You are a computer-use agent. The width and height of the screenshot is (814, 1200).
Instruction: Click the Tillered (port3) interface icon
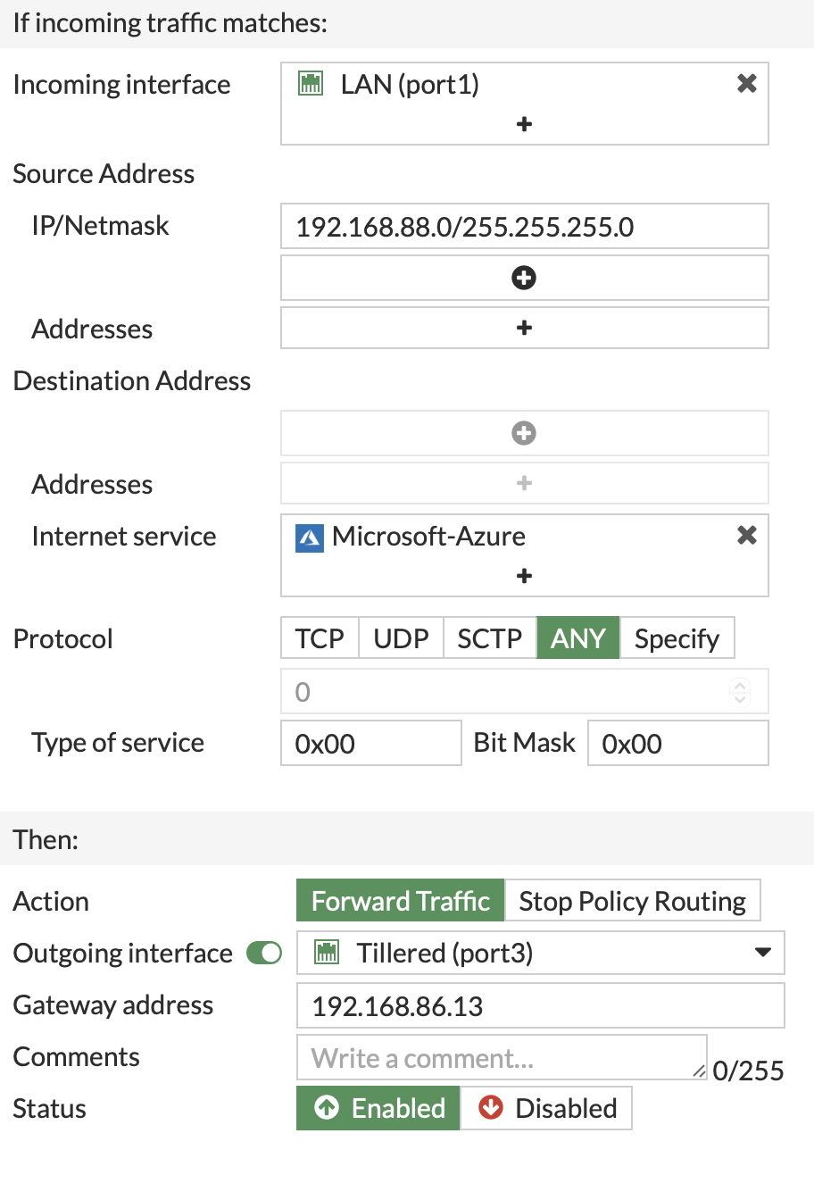327,952
